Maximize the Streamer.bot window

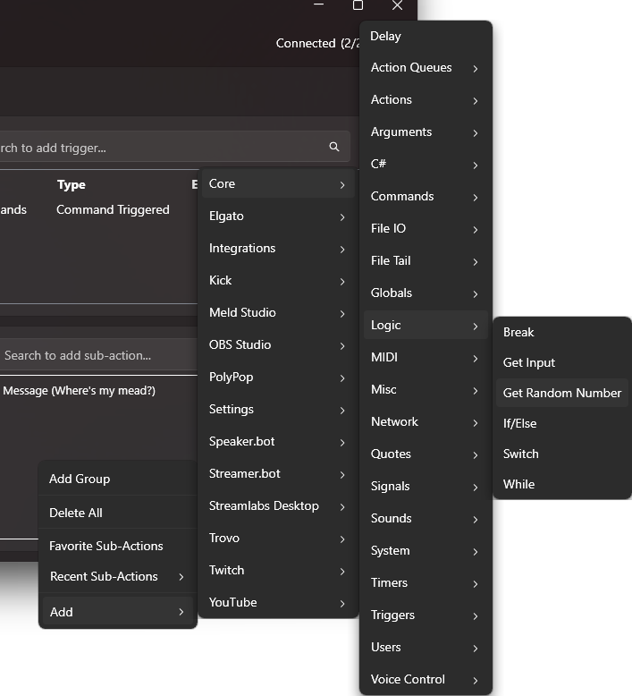358,4
